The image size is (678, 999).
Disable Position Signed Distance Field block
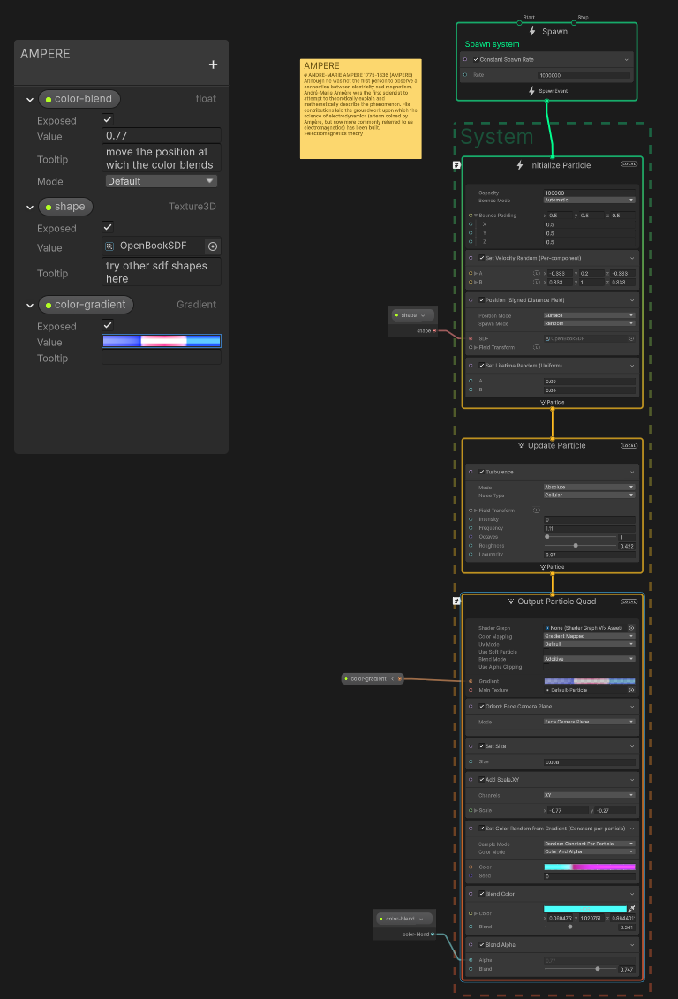481,300
